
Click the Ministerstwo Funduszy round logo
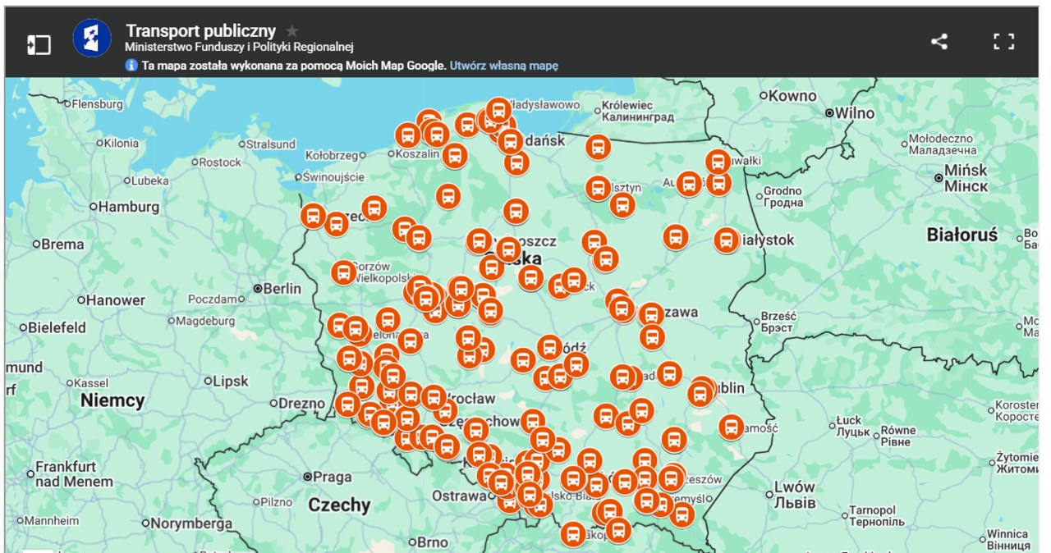(x=92, y=38)
